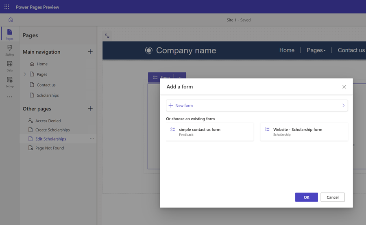Open the Set up workspace

point(9,82)
